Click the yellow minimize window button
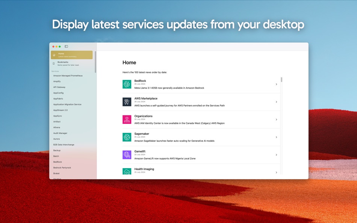Image resolution: width=357 pixels, height=223 pixels. tap(56, 47)
